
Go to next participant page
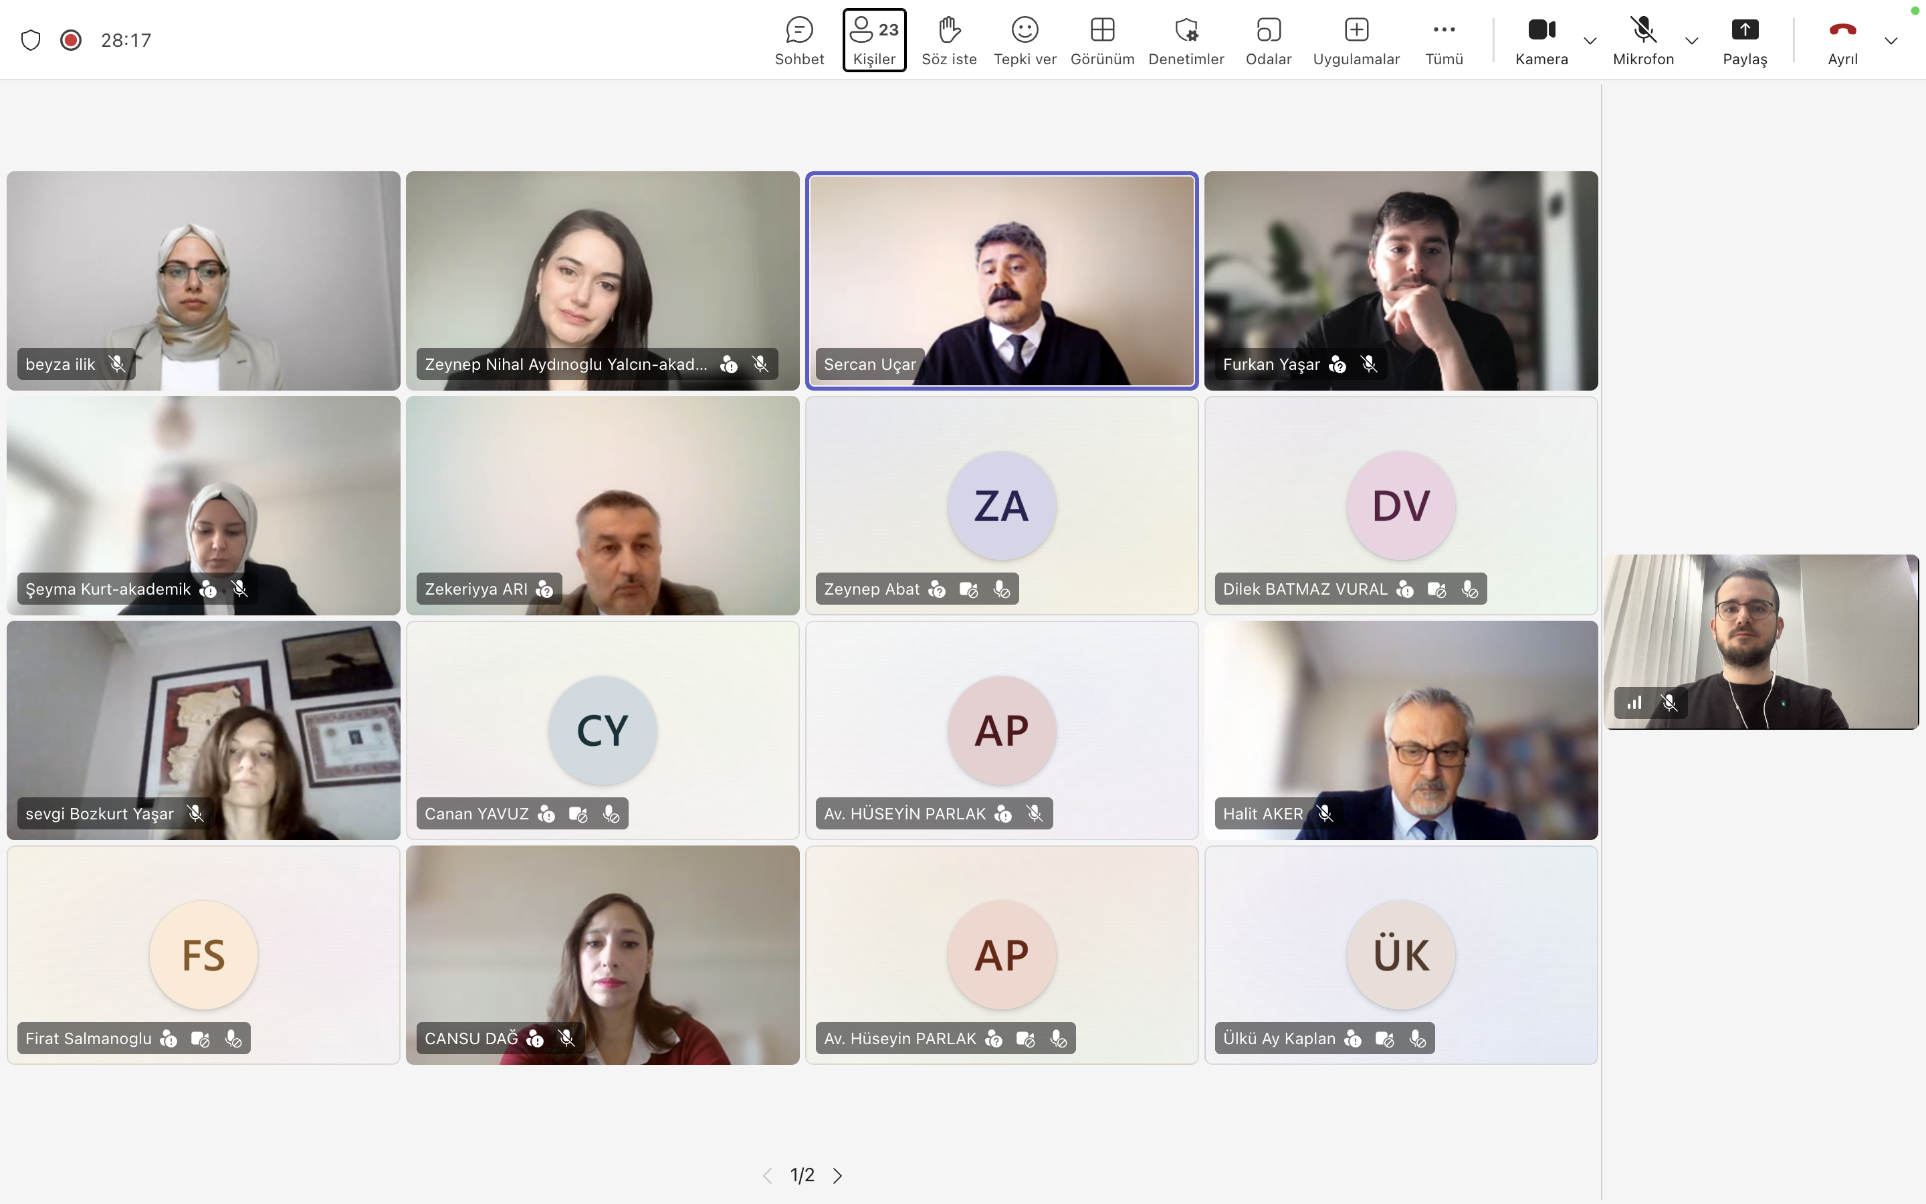[837, 1175]
